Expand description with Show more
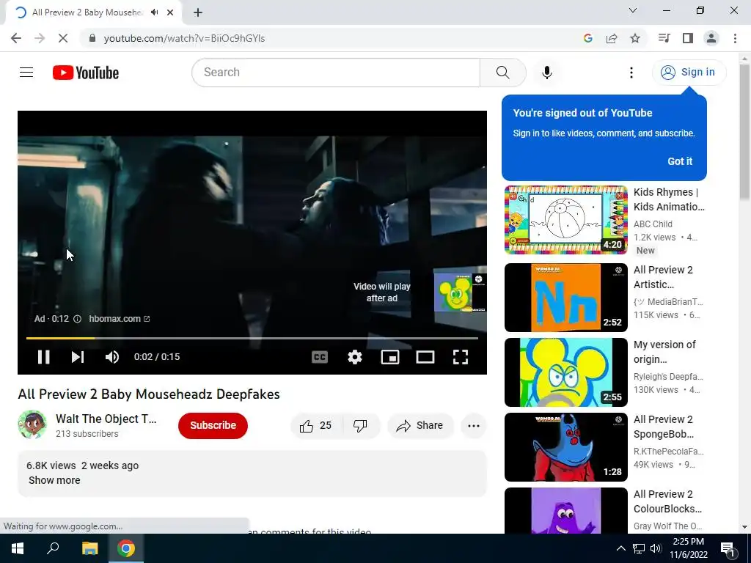 click(54, 480)
